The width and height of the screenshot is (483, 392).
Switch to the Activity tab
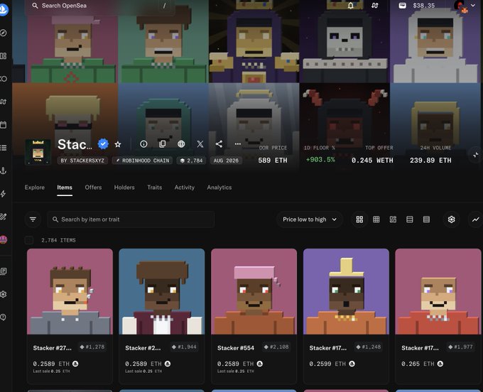tap(185, 187)
